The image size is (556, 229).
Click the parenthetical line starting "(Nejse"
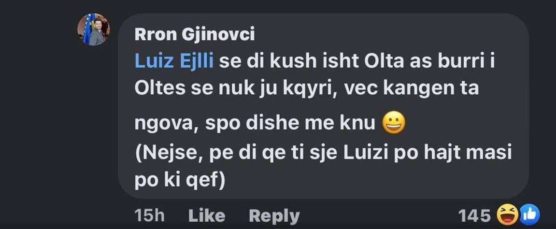tap(323, 155)
